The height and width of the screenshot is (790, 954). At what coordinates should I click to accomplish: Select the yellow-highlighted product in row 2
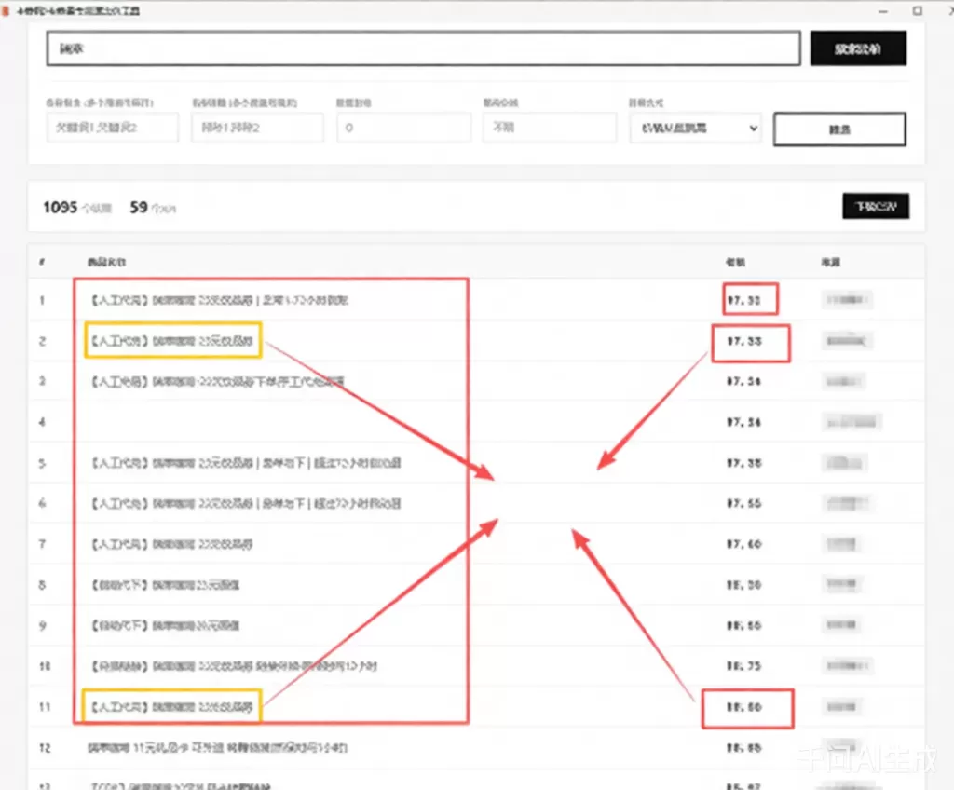point(172,341)
